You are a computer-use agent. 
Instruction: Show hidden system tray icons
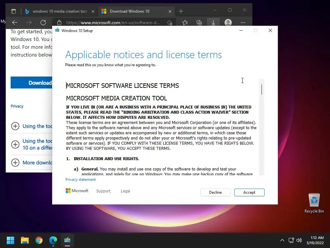[282, 240]
